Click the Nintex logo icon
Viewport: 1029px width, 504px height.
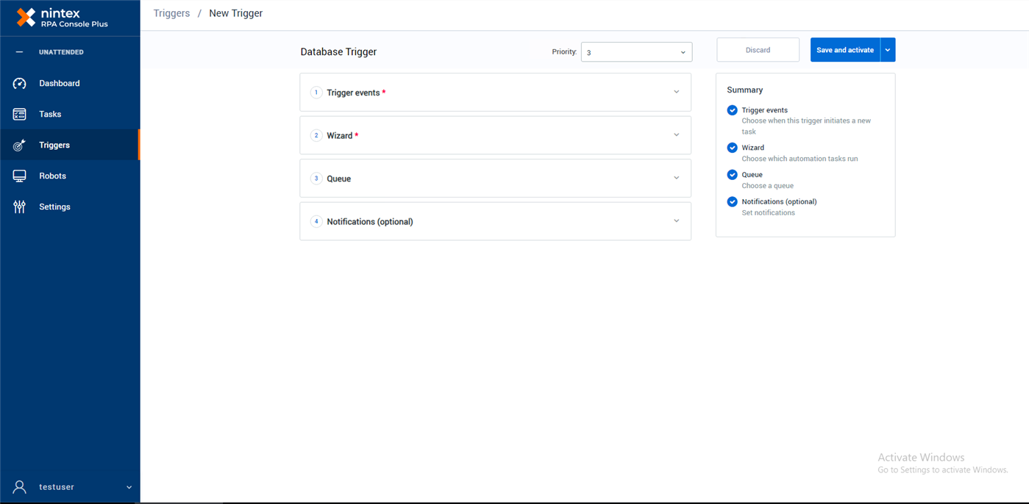[x=26, y=18]
